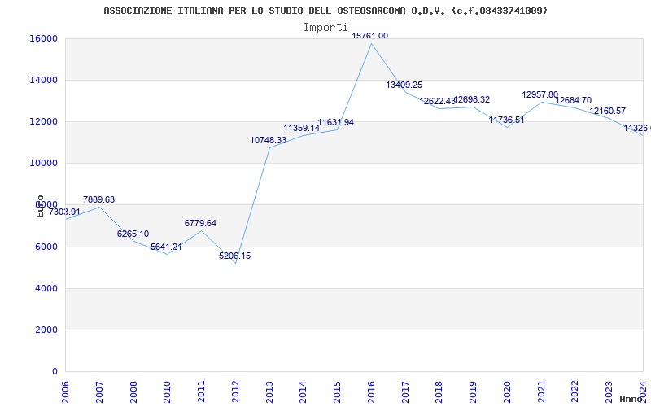Click the chart title ASSOCIAZIONE ITALIANA PER LO STUDIO DELL OSTEOSARCOMA

(325, 11)
